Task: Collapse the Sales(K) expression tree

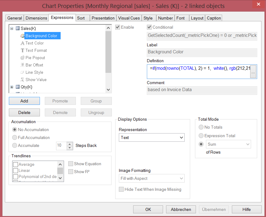Action: pos(12,29)
